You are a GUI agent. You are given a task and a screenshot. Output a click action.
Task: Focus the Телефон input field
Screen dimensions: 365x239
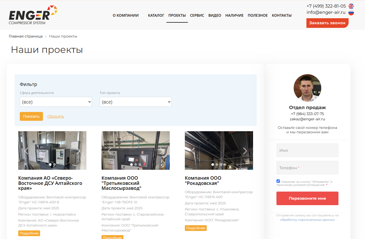pos(307,168)
